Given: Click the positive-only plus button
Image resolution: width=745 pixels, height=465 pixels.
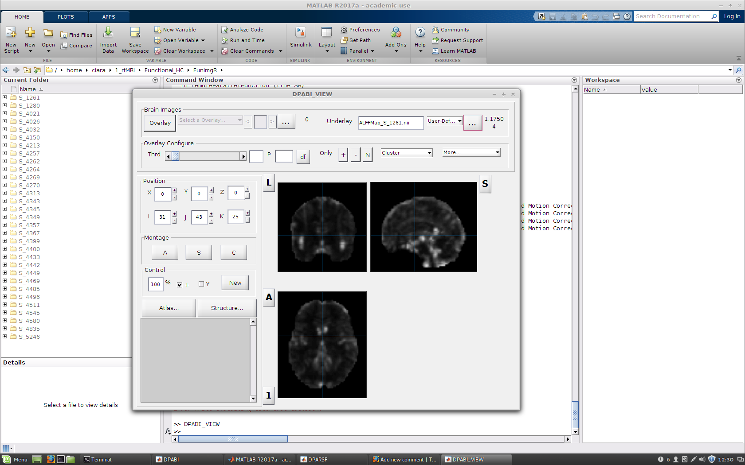Looking at the screenshot, I should click(343, 155).
